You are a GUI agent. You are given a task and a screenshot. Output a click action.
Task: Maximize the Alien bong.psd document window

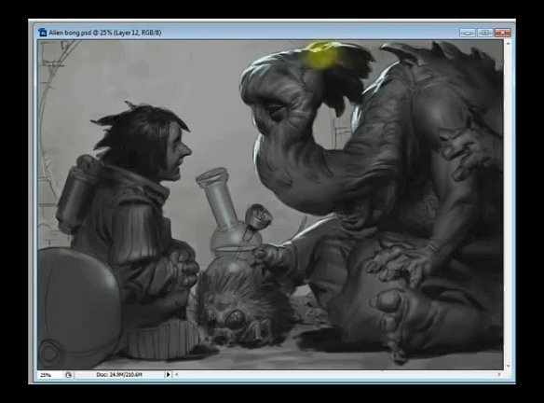(485, 33)
